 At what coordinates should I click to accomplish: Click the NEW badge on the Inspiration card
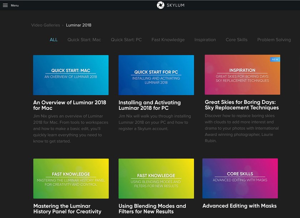(x=275, y=59)
